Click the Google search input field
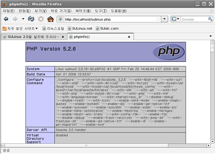 (195, 19)
